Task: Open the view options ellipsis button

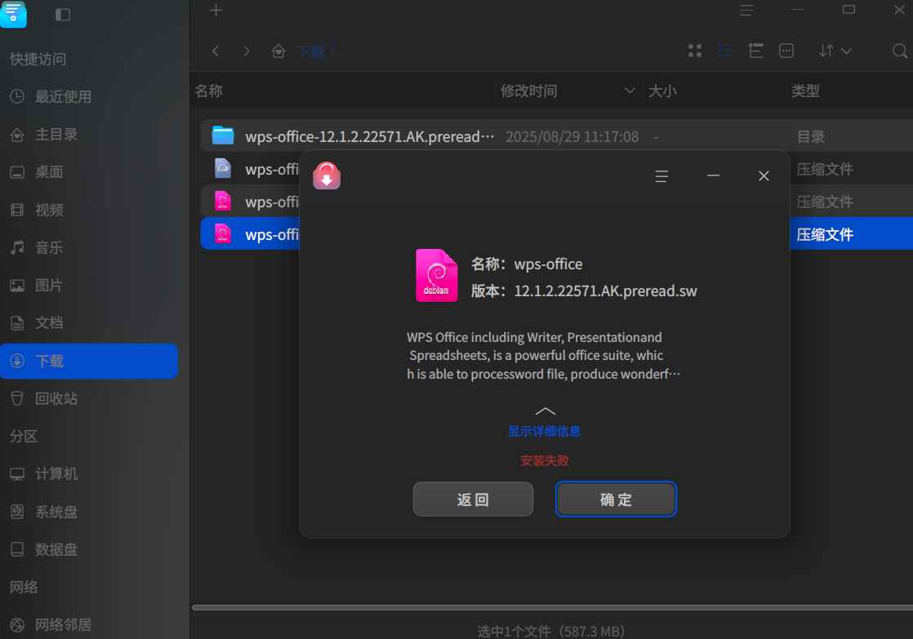Action: [x=786, y=51]
